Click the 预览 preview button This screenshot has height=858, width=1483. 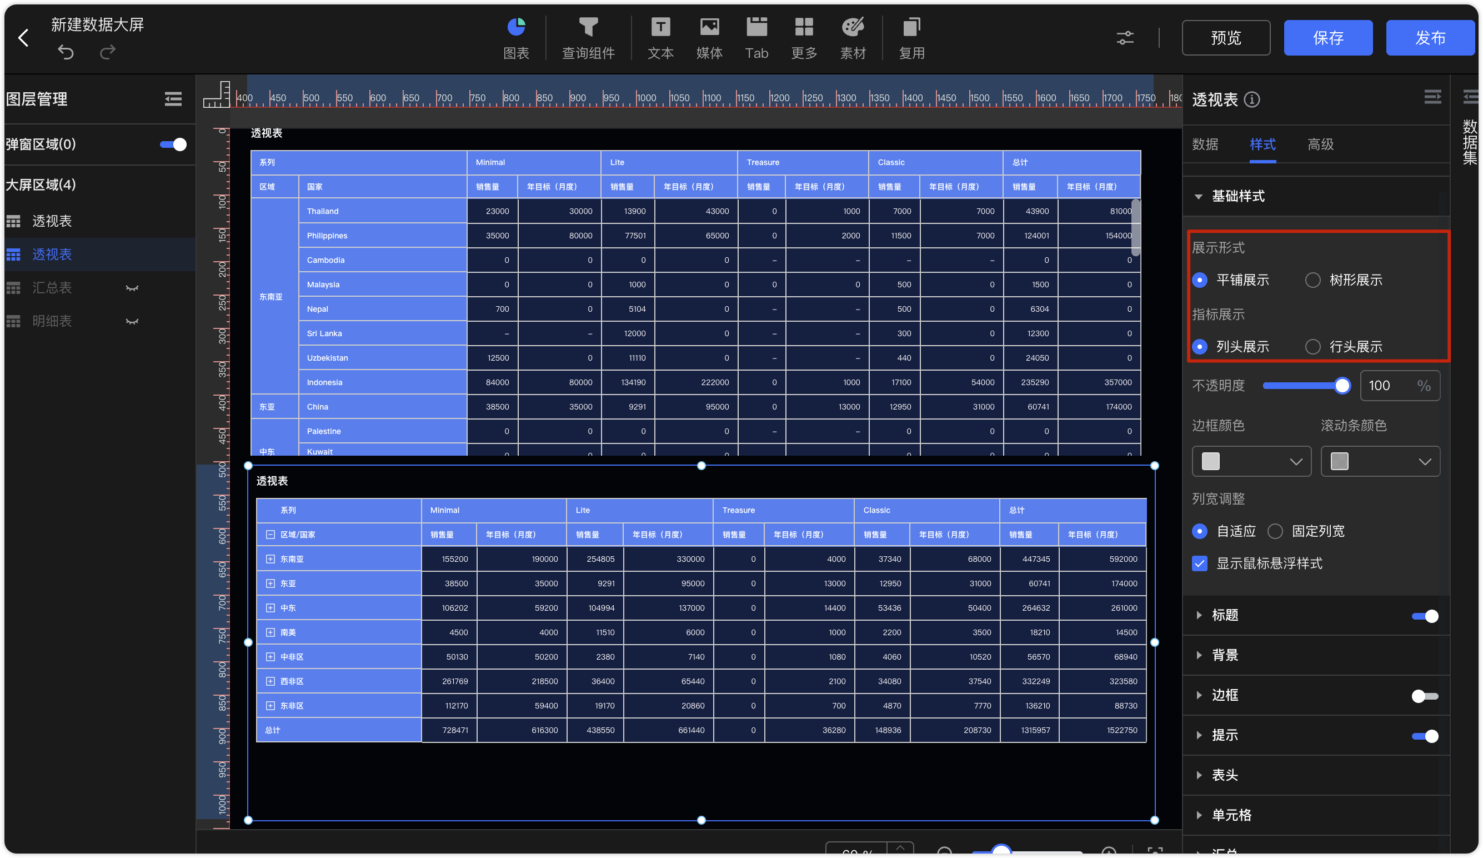tap(1226, 38)
